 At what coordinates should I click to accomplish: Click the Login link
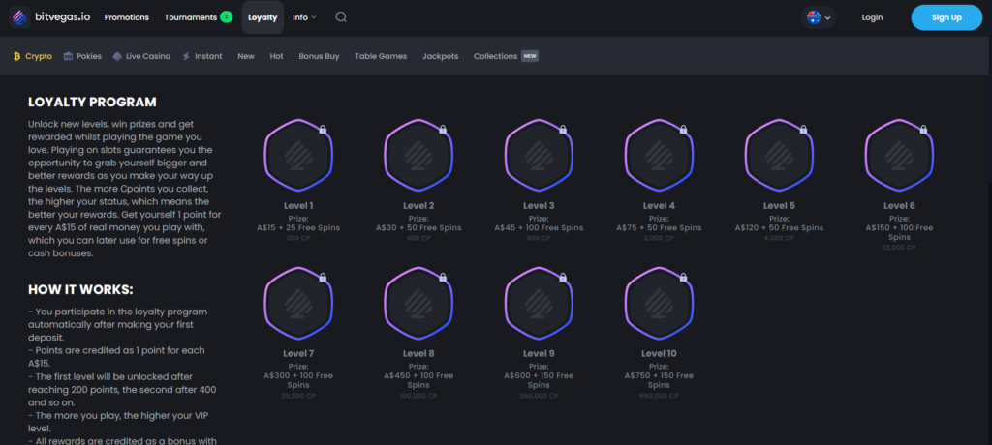[x=872, y=17]
